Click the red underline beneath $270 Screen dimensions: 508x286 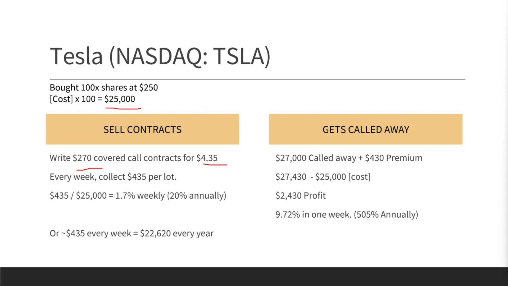[x=89, y=168]
